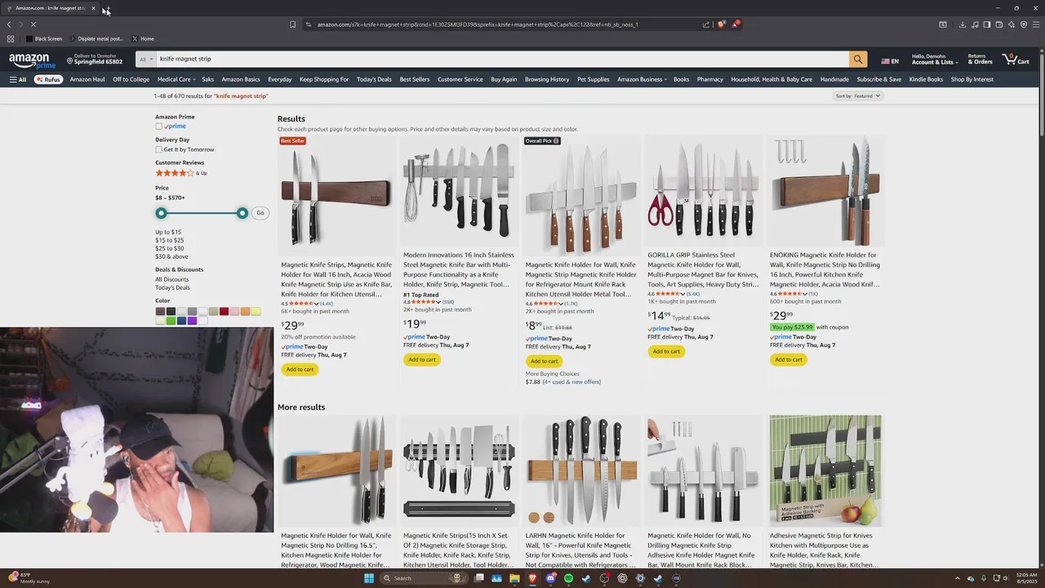Show hidden icons in system tray

coord(958,578)
